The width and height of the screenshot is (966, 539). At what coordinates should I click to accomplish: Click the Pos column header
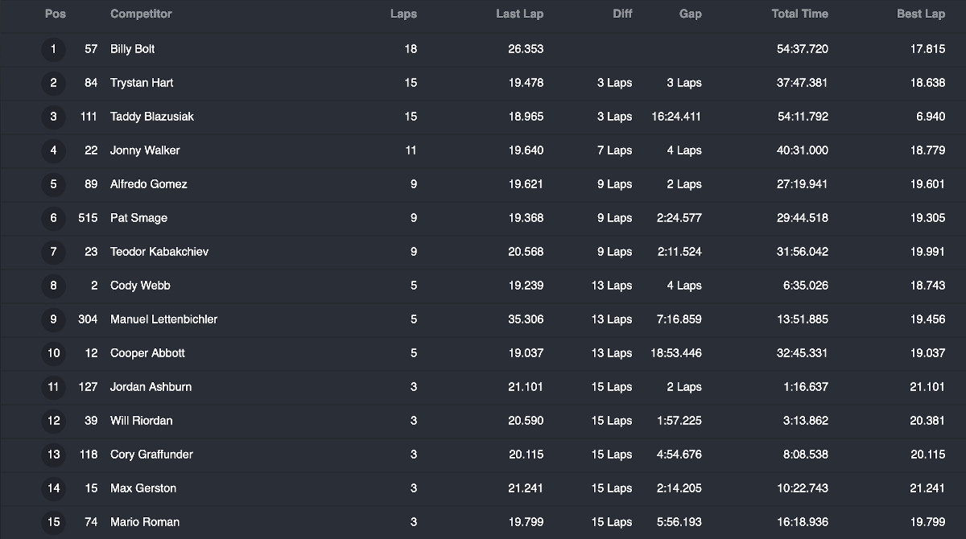click(x=56, y=14)
